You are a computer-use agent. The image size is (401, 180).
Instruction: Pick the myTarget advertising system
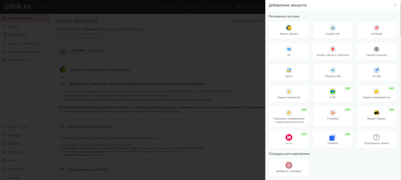click(376, 30)
